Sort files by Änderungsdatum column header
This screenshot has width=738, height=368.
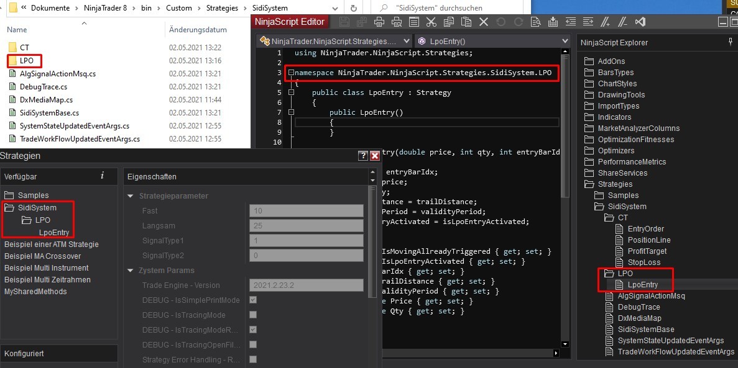pyautogui.click(x=198, y=30)
